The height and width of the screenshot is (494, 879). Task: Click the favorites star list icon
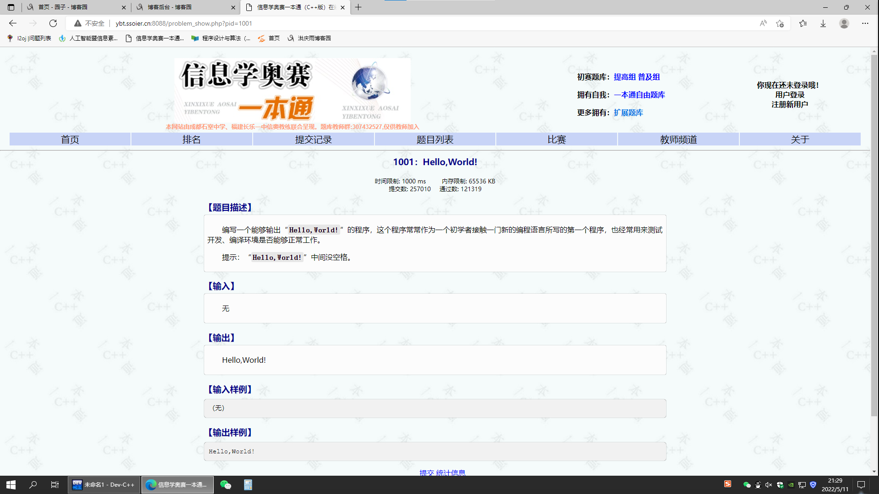[x=803, y=23]
